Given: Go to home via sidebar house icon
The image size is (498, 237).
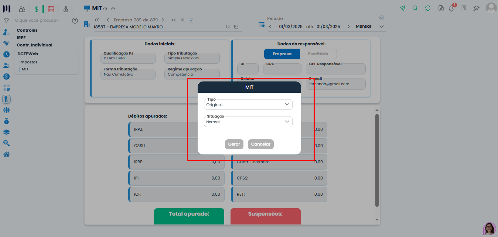Looking at the screenshot, I should tap(6, 154).
